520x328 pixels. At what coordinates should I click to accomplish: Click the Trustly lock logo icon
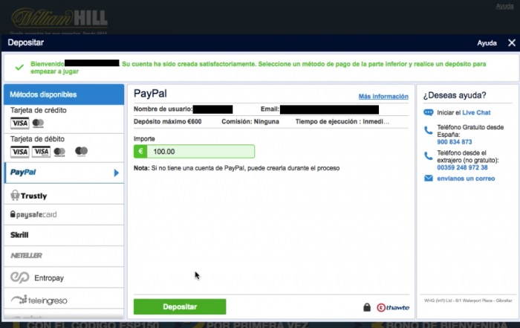[15, 195]
